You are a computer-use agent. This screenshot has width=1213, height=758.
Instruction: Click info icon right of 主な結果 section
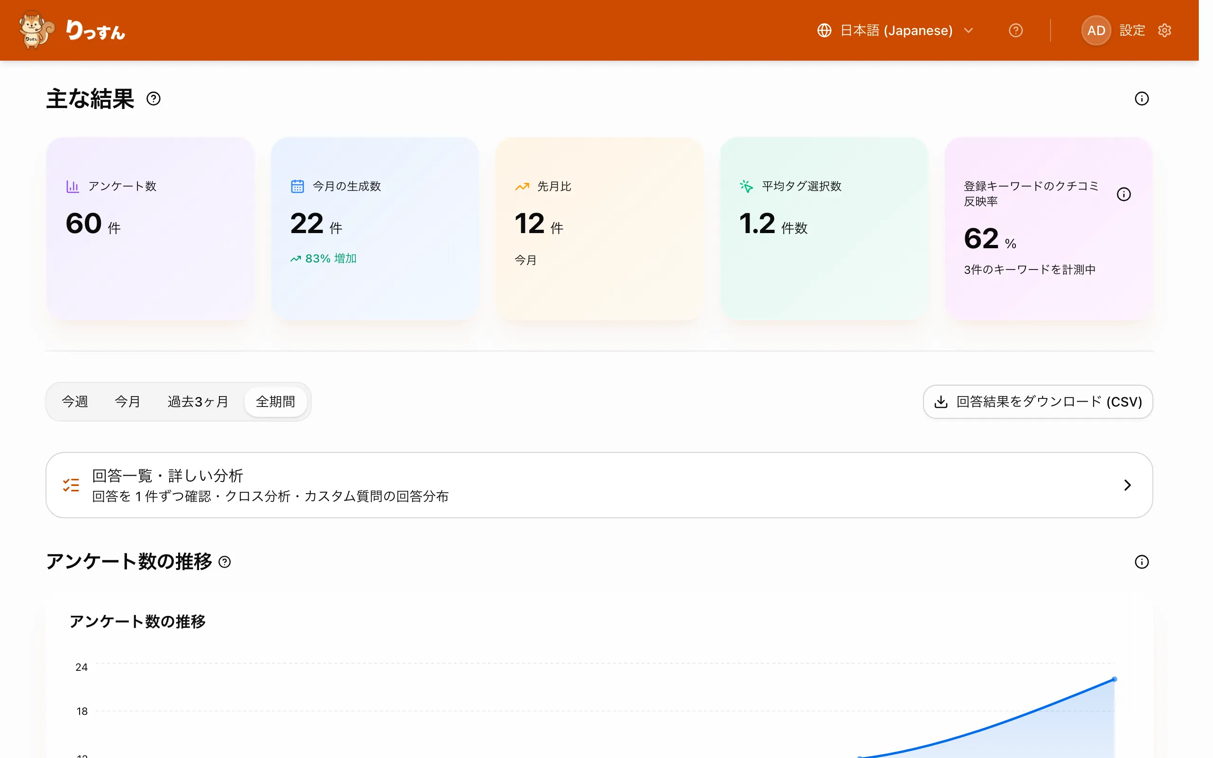[x=1141, y=99]
